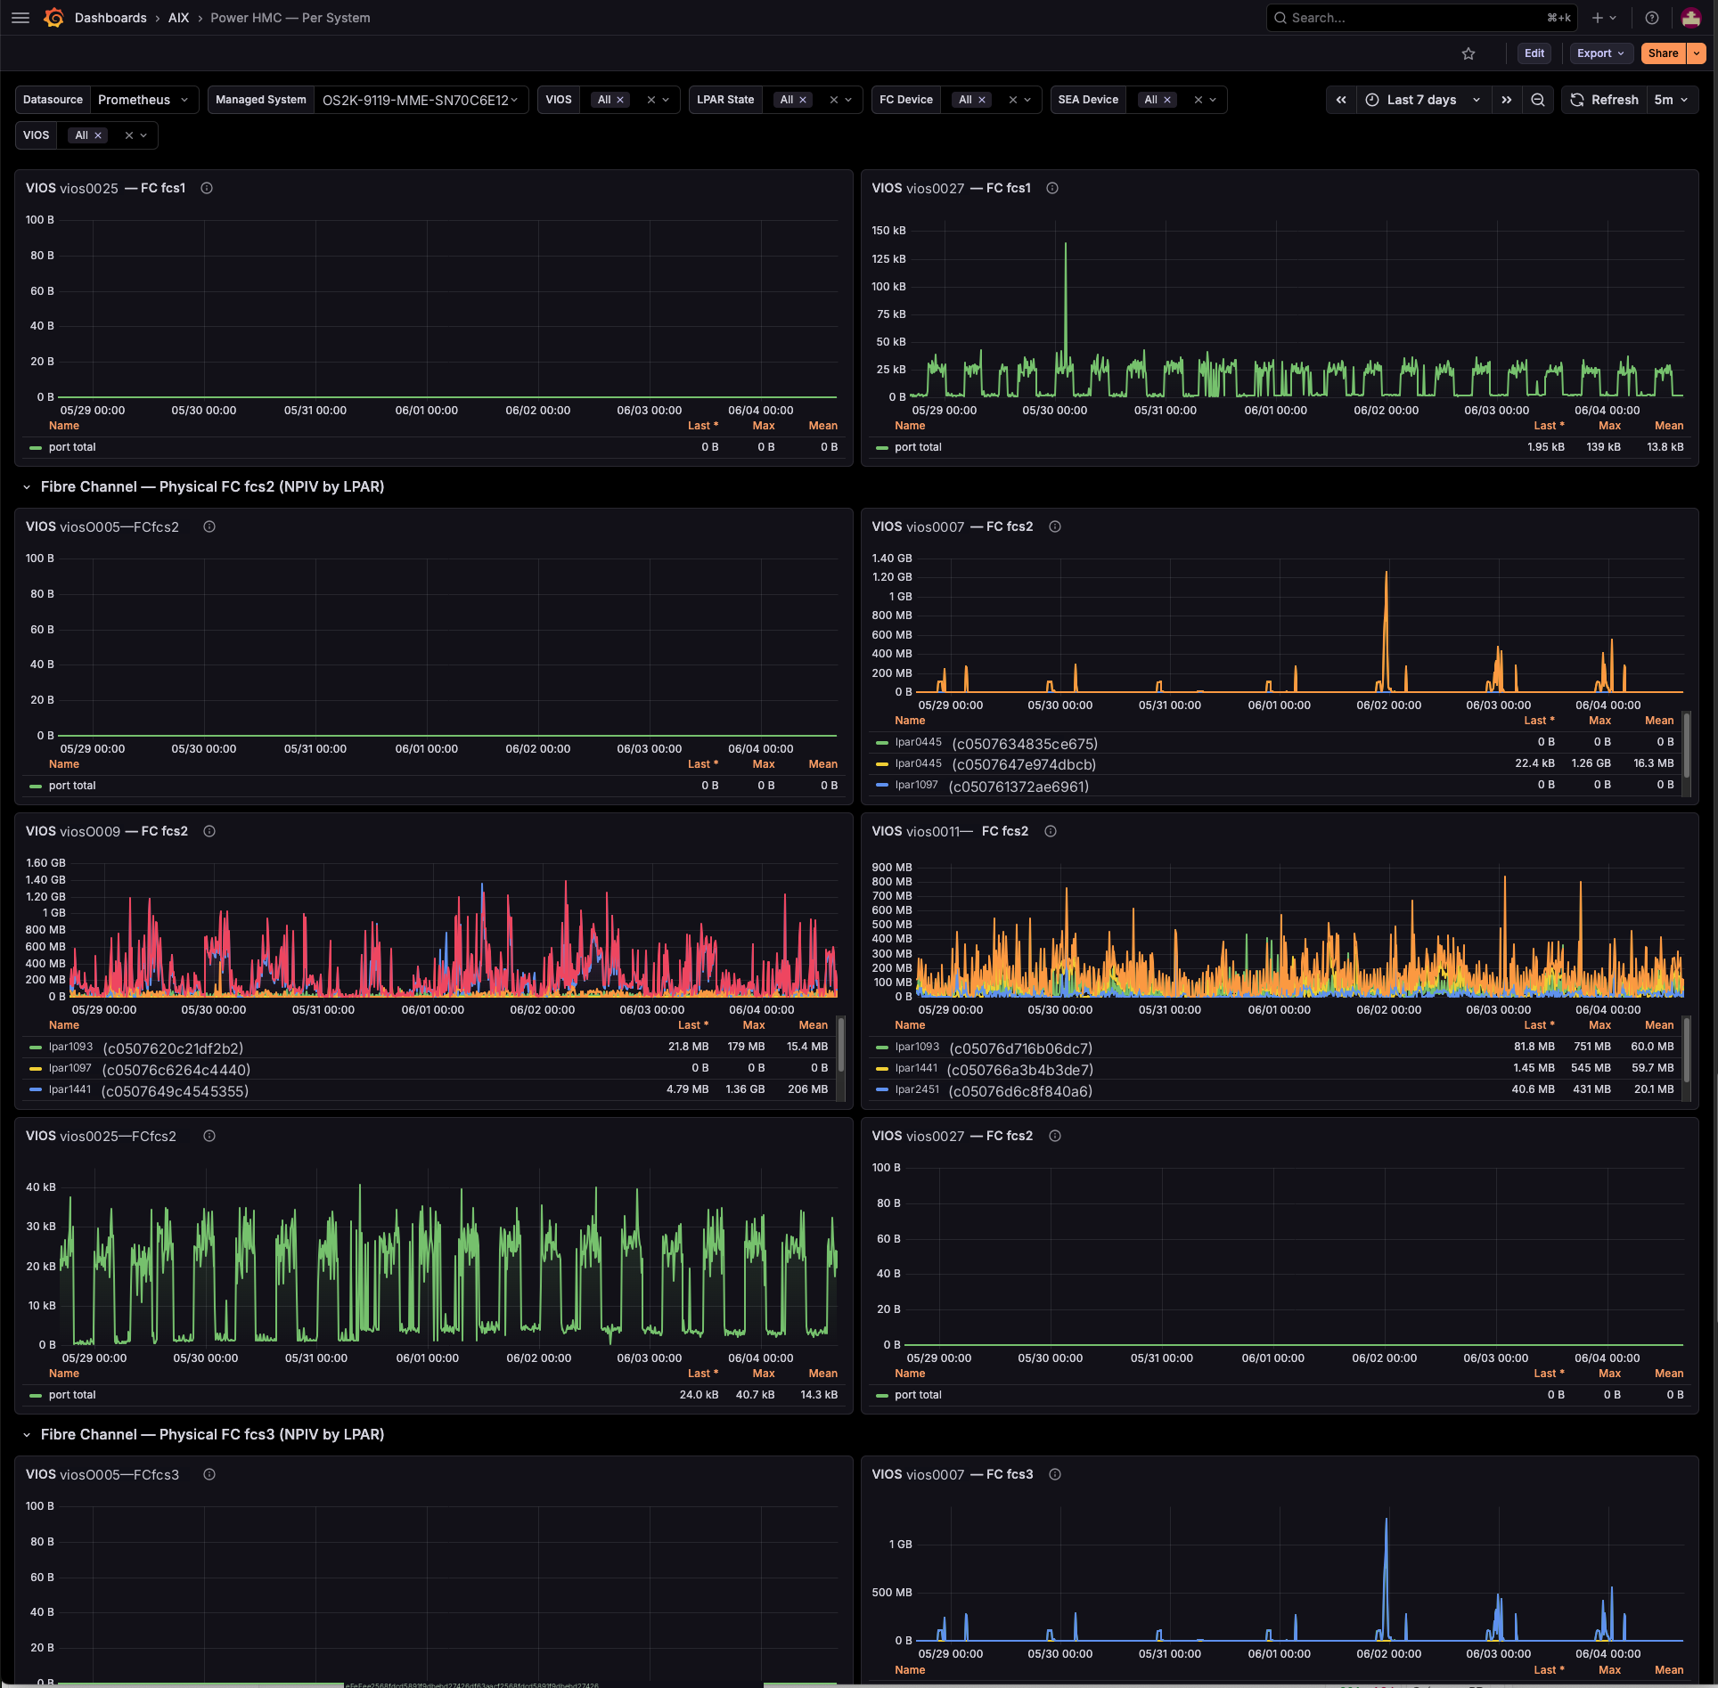Shift time range forward with double arrow
The width and height of the screenshot is (1718, 1688).
coord(1507,100)
